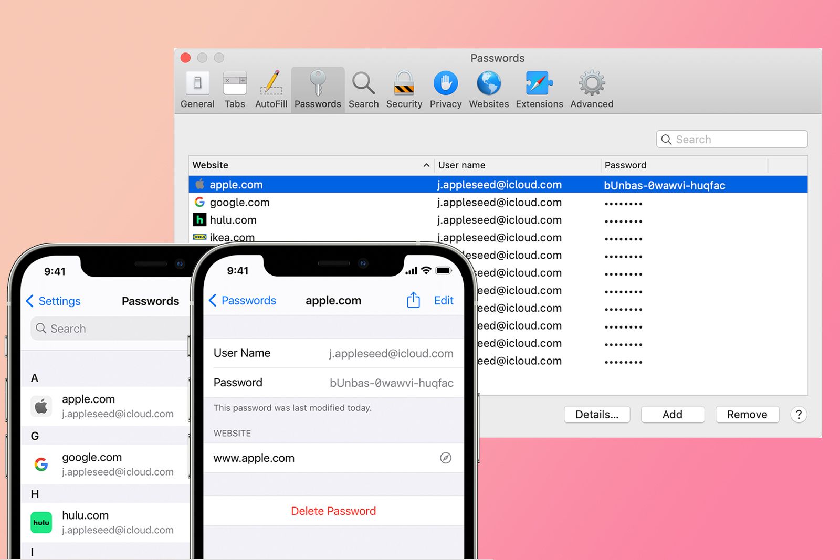This screenshot has width=840, height=560.
Task: Open the Tabs preferences pane
Action: point(235,89)
